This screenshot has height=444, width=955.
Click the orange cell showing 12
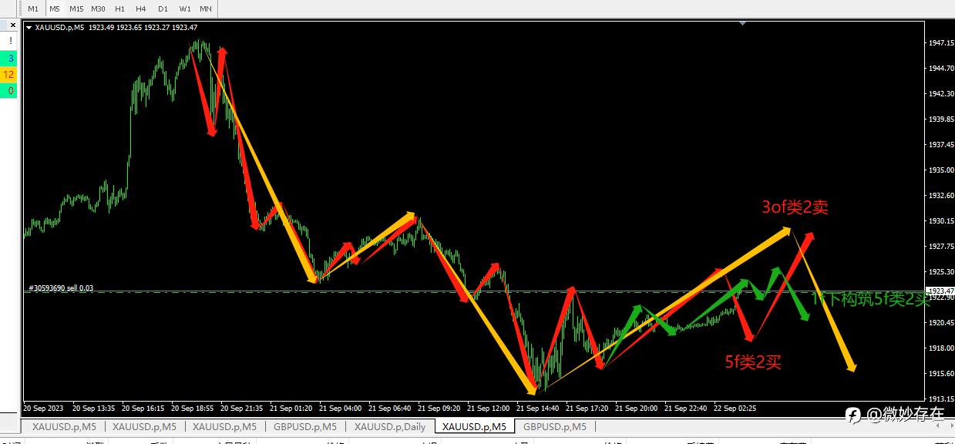click(9, 75)
